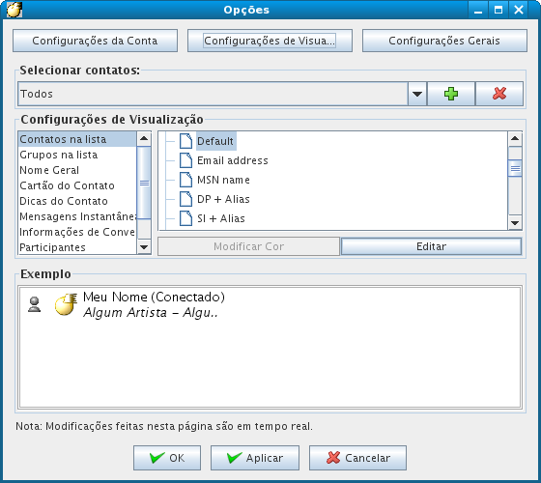
Task: Click the Modificar Cor button
Action: point(249,246)
